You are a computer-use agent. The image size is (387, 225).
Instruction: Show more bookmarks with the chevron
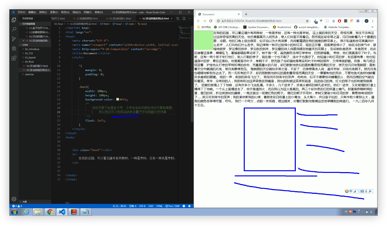[x=372, y=27]
